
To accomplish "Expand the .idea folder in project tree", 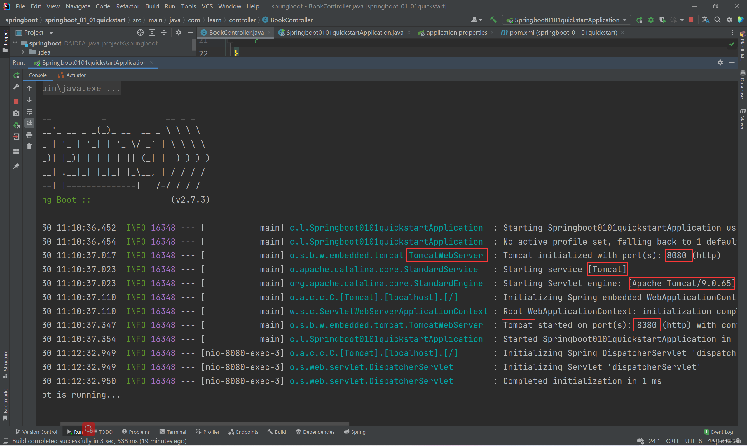I will point(23,52).
